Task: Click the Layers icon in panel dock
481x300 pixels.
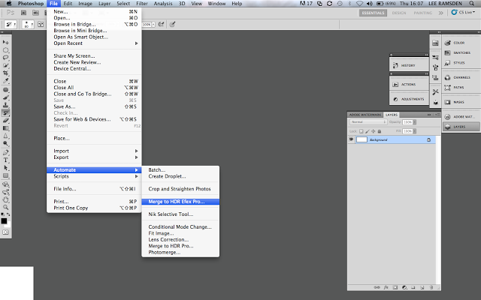Action: (x=461, y=127)
